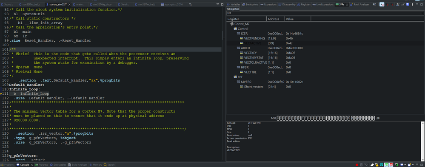This screenshot has height=167, width=425.
Task: Close the startup_stm32f7 editor tab
Action: click(69, 5)
